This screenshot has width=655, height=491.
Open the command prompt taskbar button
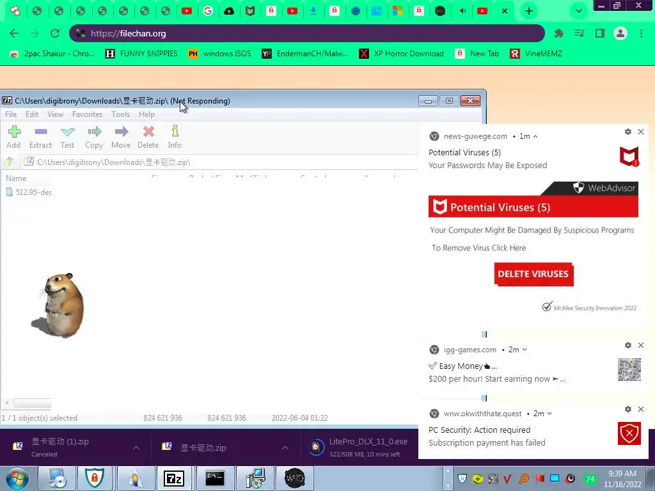[x=215, y=478]
